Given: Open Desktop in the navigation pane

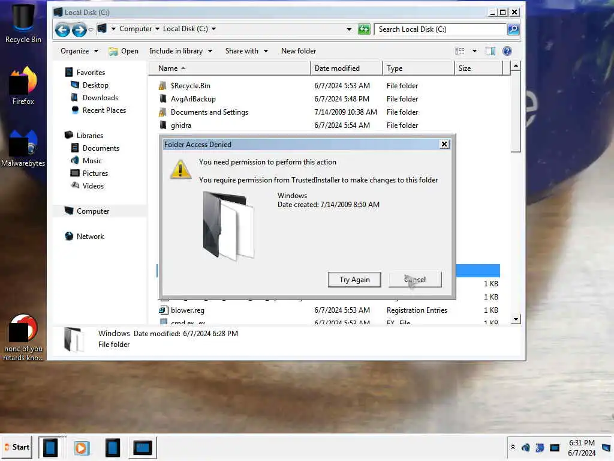Looking at the screenshot, I should [x=95, y=85].
